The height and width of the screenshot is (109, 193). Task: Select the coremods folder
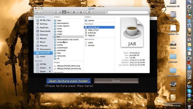click(60, 50)
